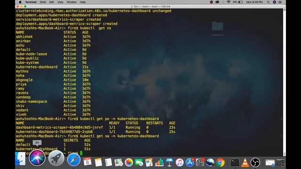
Task: Open Reminders app in the dock
Action: [x=109, y=162]
